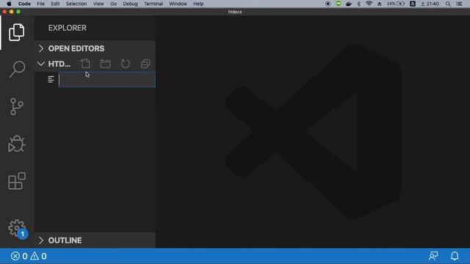Focus the new file name input

pyautogui.click(x=106, y=80)
